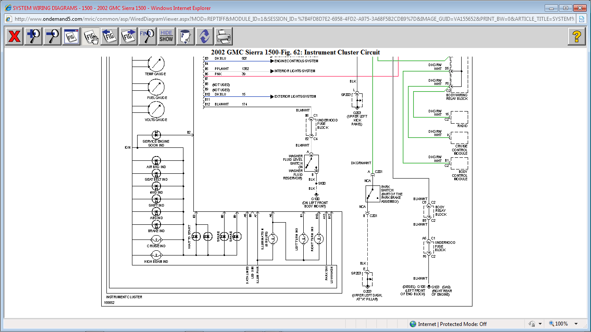
Task: Click Internet Protected Mode status text
Action: point(452,324)
